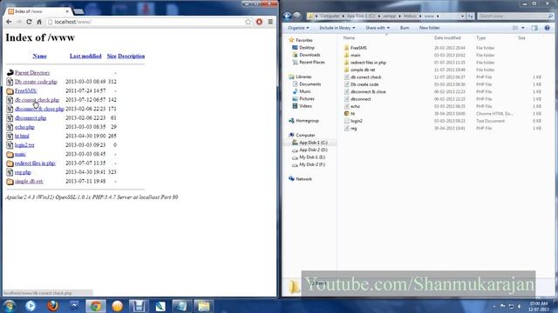Close the Index of /www tab

[67, 11]
